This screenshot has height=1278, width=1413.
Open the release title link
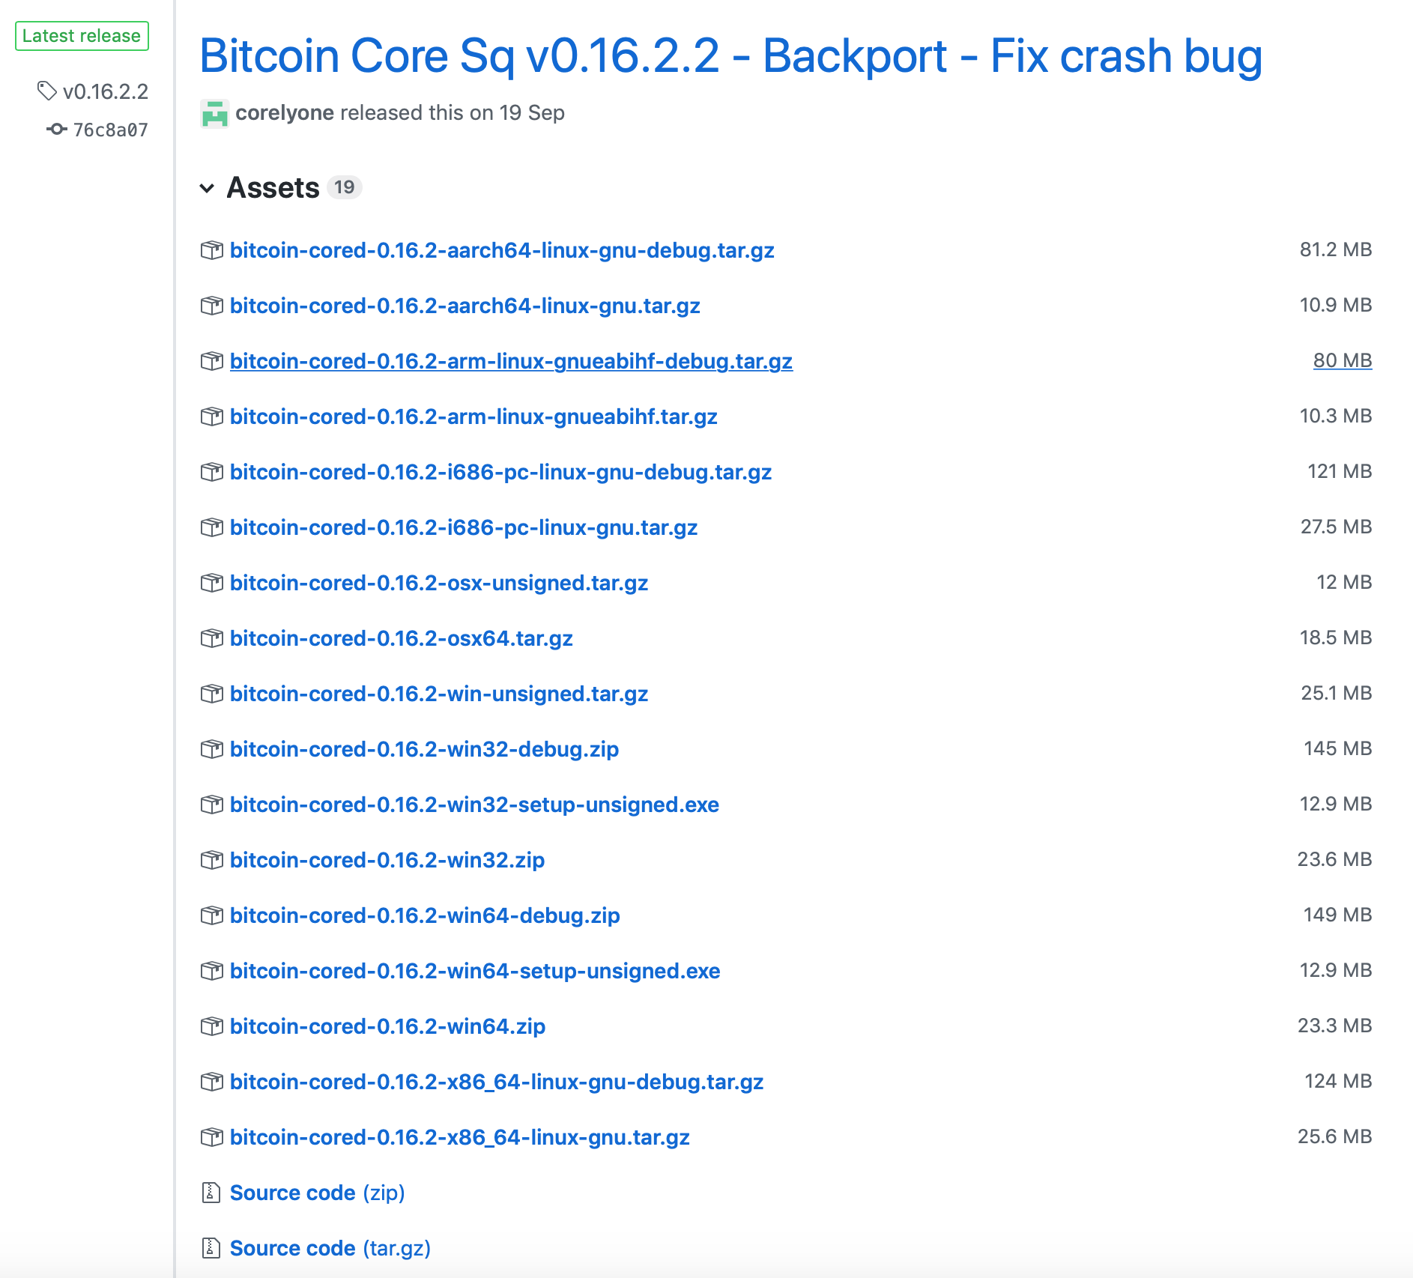(x=730, y=56)
